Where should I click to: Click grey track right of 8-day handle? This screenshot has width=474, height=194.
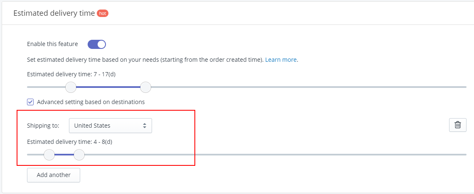275,155
